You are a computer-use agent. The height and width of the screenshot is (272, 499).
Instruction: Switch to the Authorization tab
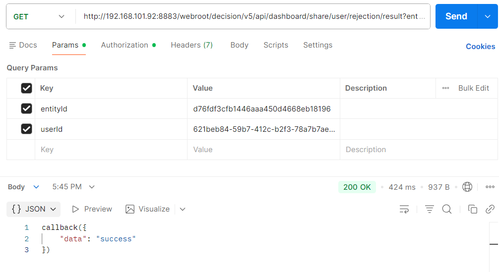coord(128,45)
